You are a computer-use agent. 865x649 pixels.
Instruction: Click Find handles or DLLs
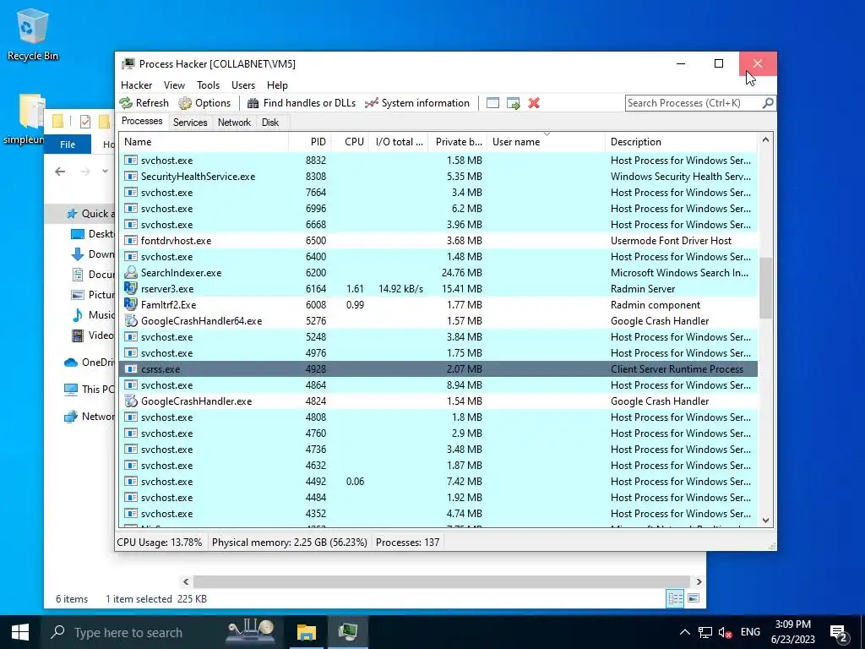[x=302, y=103]
